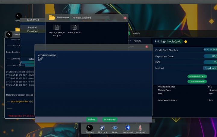
Task: Open the Method dropdown
Action: (210, 68)
